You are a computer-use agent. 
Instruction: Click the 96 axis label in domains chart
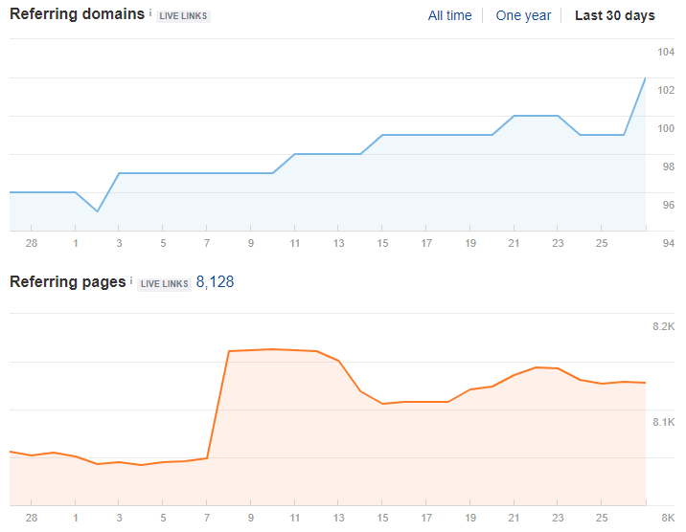[x=668, y=205]
